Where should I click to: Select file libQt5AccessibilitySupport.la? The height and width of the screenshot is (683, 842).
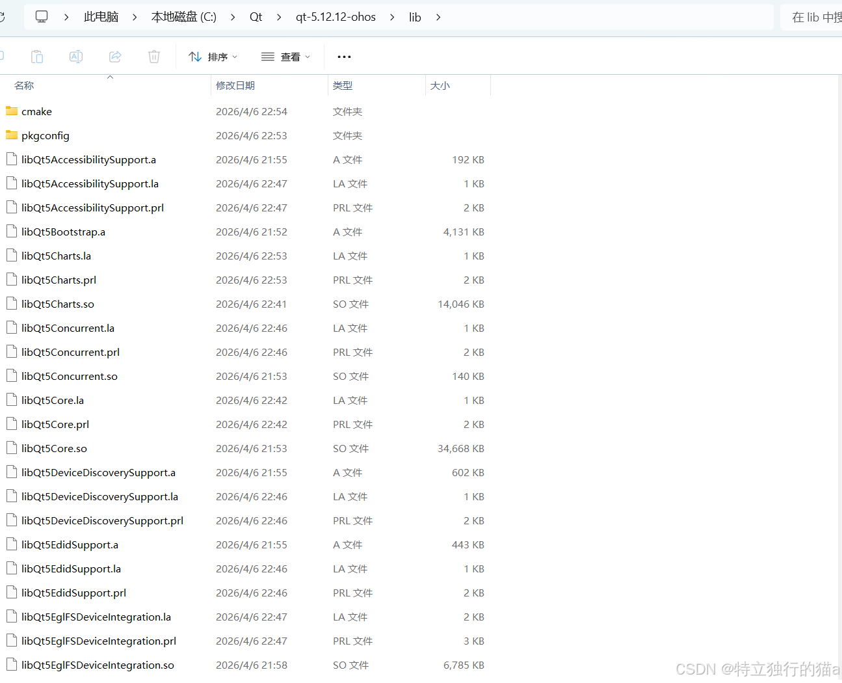click(90, 183)
